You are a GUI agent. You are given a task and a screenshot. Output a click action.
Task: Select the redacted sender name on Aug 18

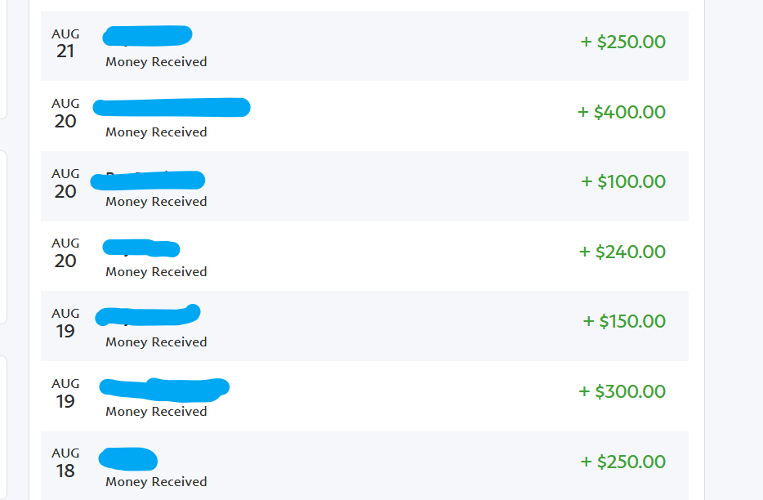pyautogui.click(x=128, y=459)
